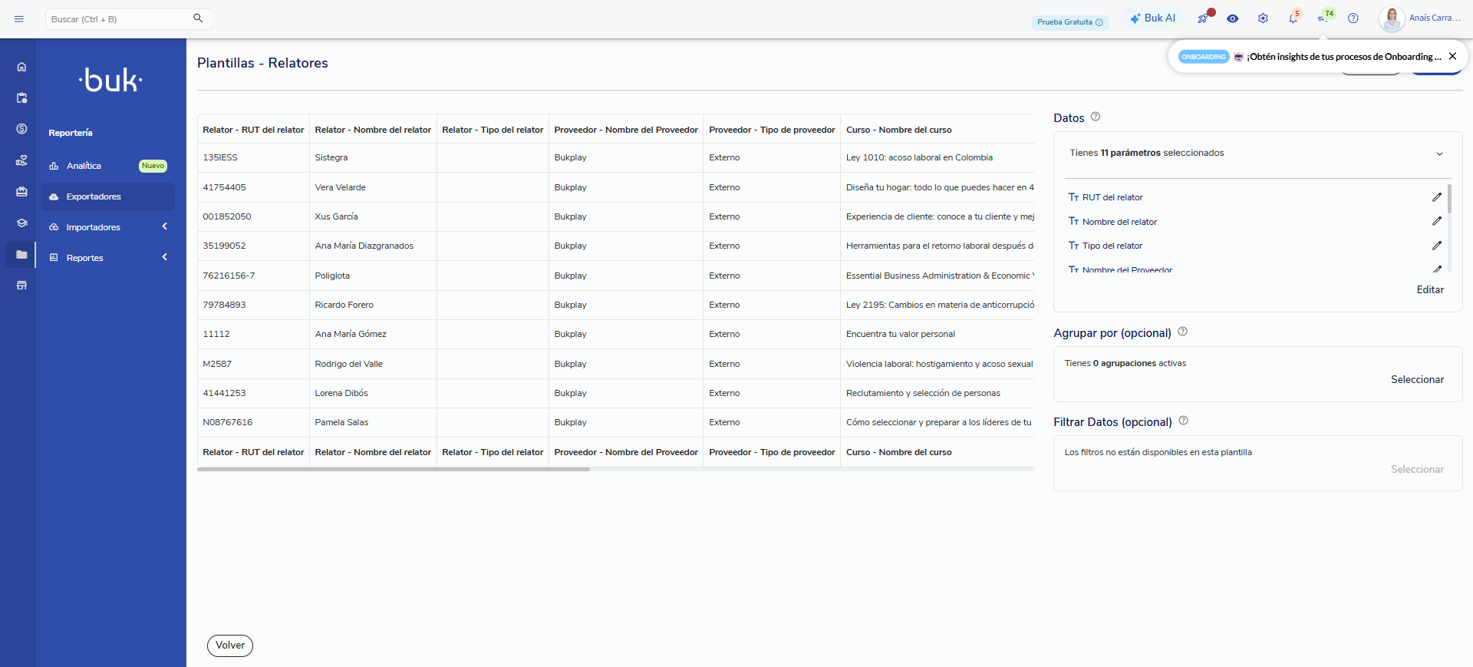
Task: Click the horizontal table scrollbar
Action: pyautogui.click(x=394, y=469)
